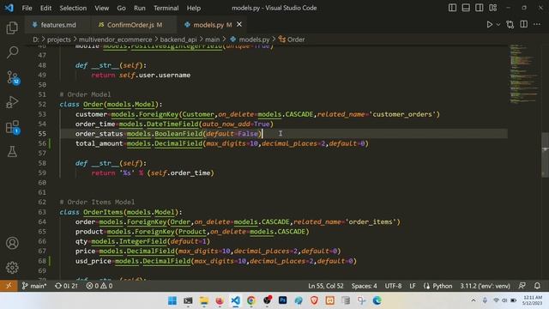Click the D: drive breadcrumb segment
Screen dimensions: 549x309
pyautogui.click(x=36, y=39)
